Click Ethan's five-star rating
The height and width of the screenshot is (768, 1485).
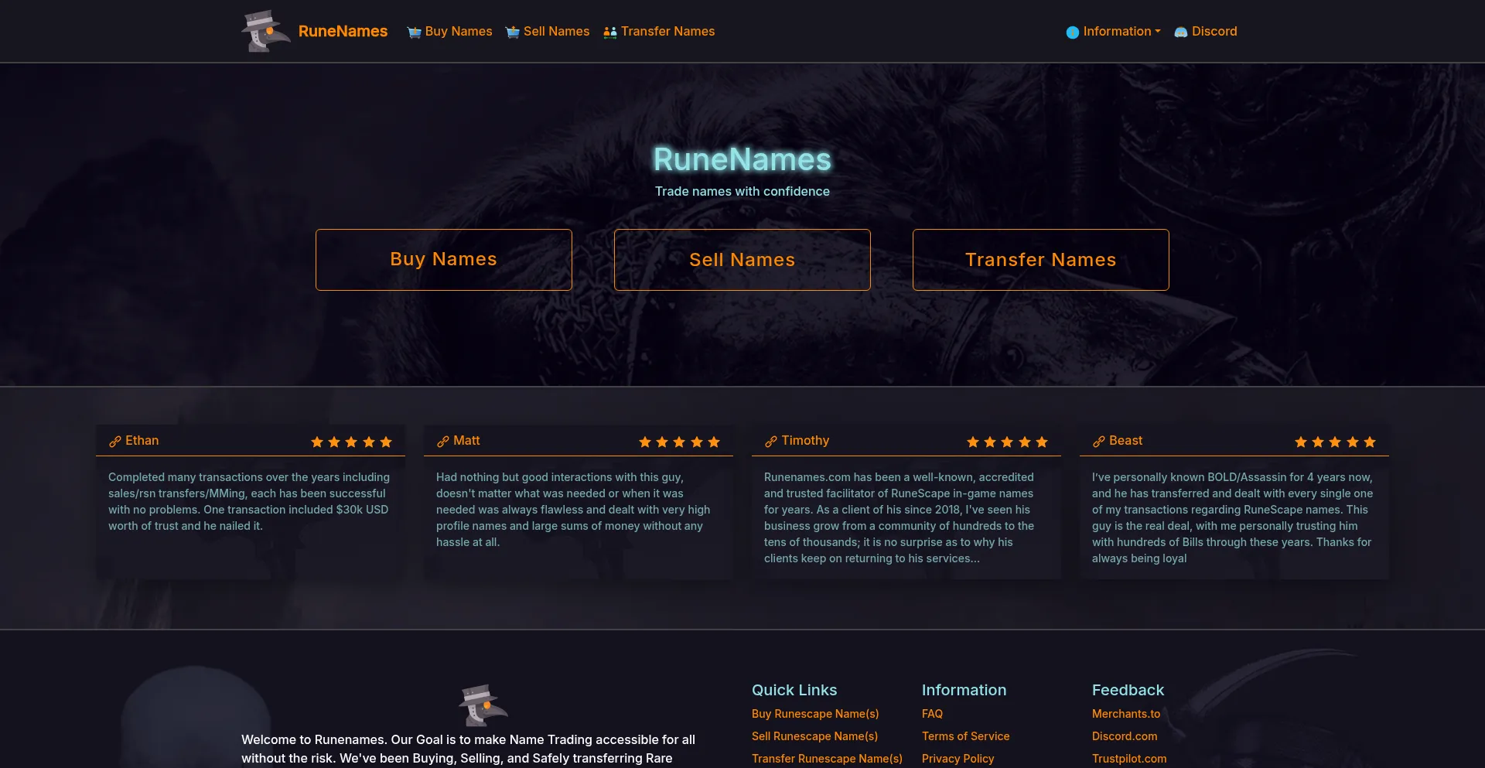tap(351, 442)
